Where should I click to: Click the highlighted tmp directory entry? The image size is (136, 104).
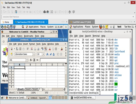(116, 84)
